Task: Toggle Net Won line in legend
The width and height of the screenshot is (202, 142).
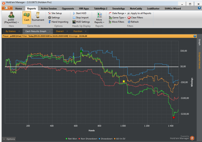Action: pos(71,139)
